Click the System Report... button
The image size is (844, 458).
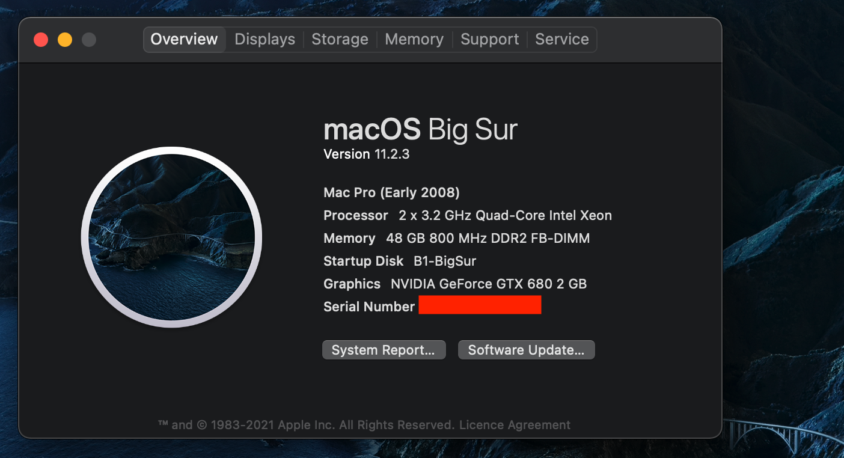pos(384,350)
